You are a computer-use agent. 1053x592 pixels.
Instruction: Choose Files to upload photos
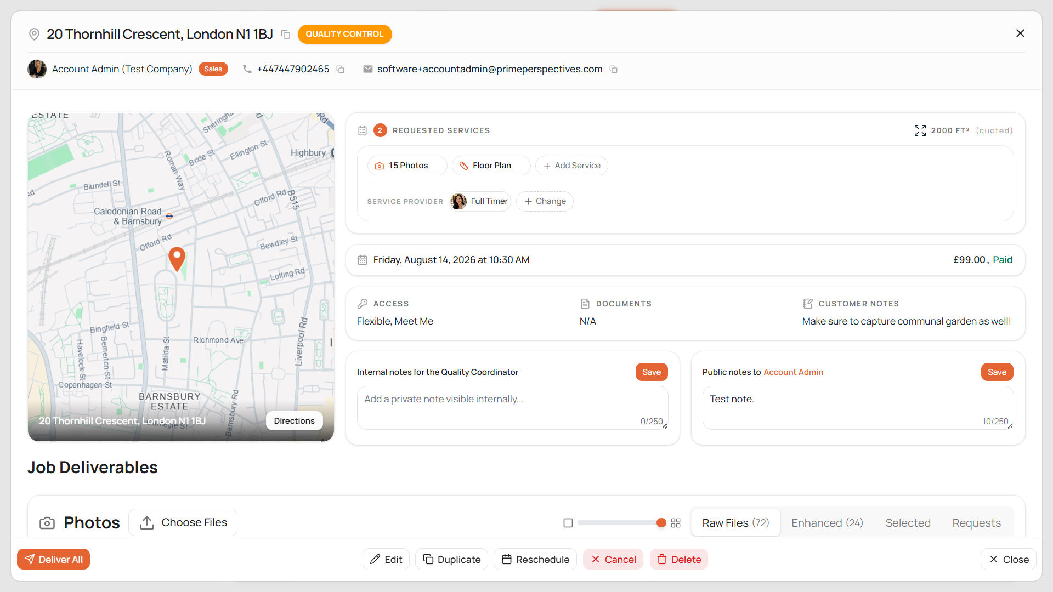pos(183,522)
